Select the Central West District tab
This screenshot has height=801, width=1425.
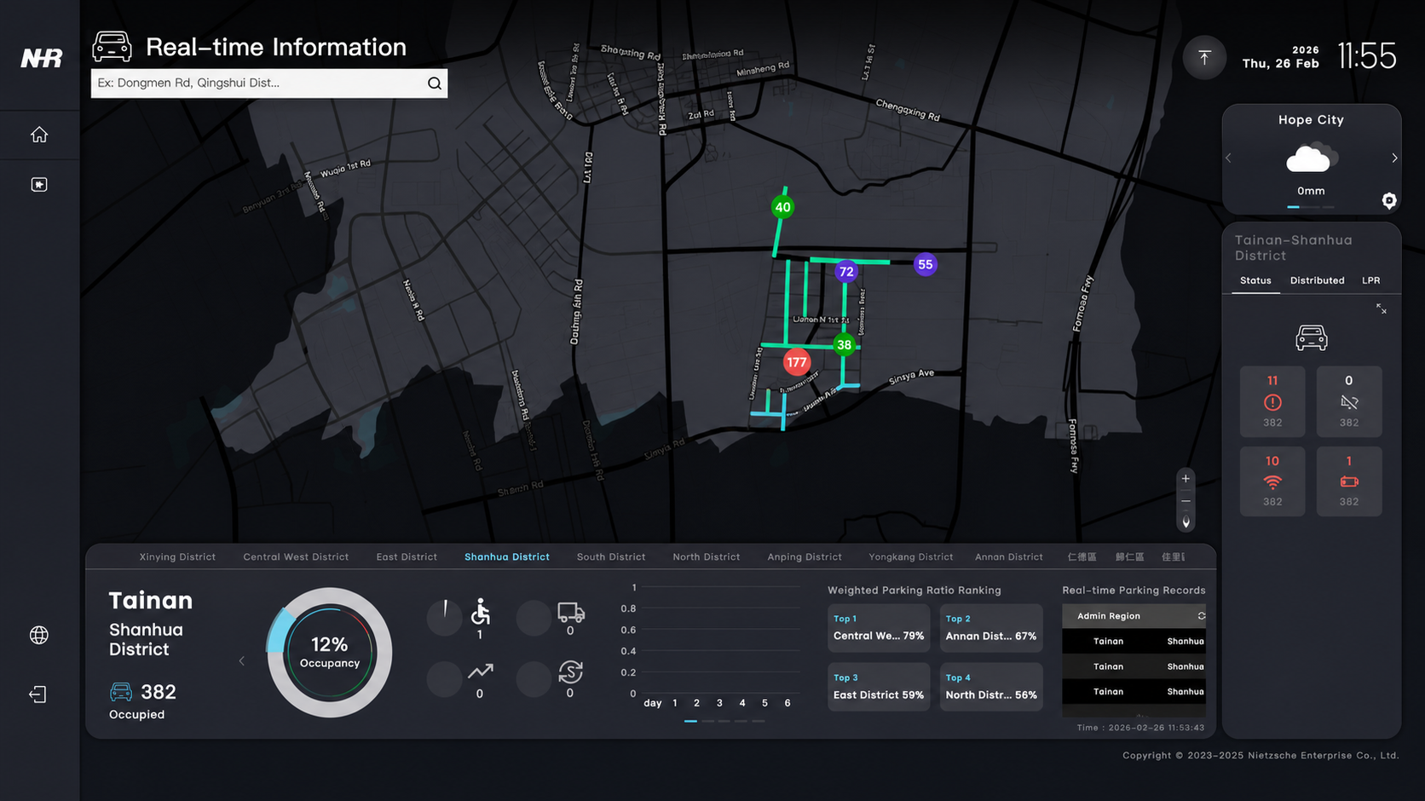(296, 557)
